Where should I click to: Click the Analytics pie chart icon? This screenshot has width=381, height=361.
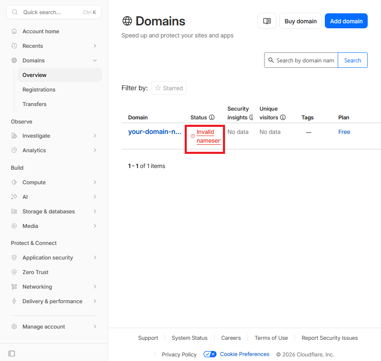(14, 150)
